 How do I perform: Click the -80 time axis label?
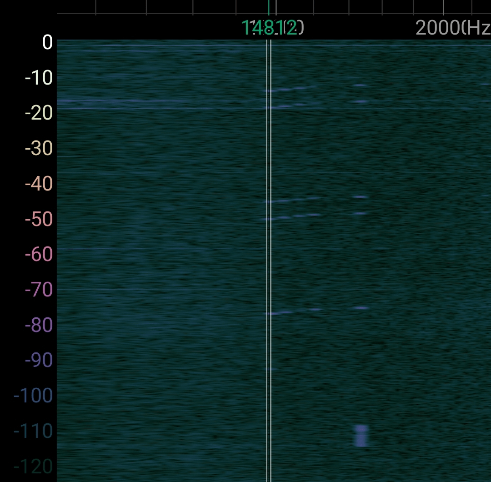coord(39,325)
